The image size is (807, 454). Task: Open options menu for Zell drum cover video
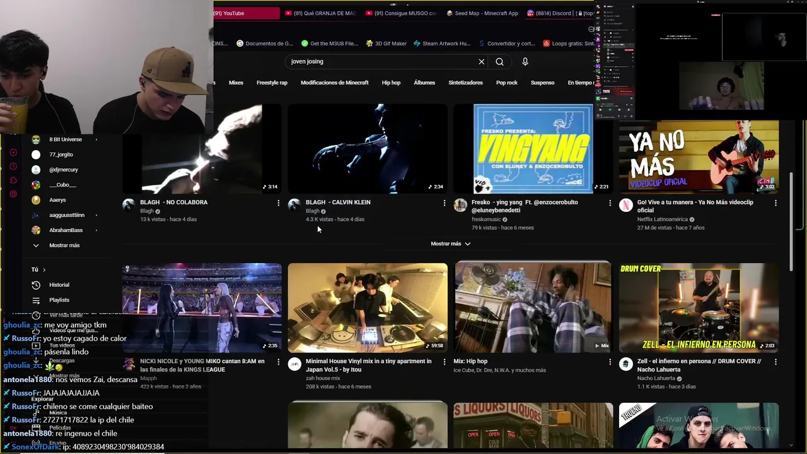coord(775,362)
